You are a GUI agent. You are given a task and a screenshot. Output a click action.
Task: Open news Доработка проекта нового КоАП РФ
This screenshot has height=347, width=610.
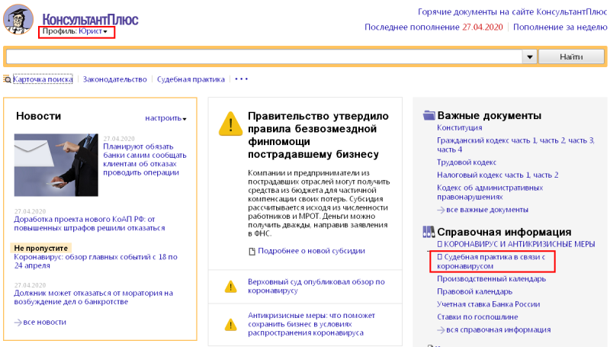(89, 223)
